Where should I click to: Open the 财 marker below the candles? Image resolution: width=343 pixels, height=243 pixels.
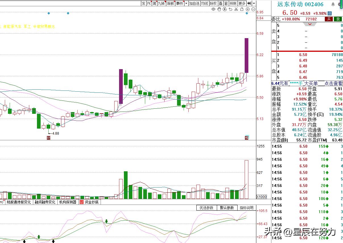point(48,138)
